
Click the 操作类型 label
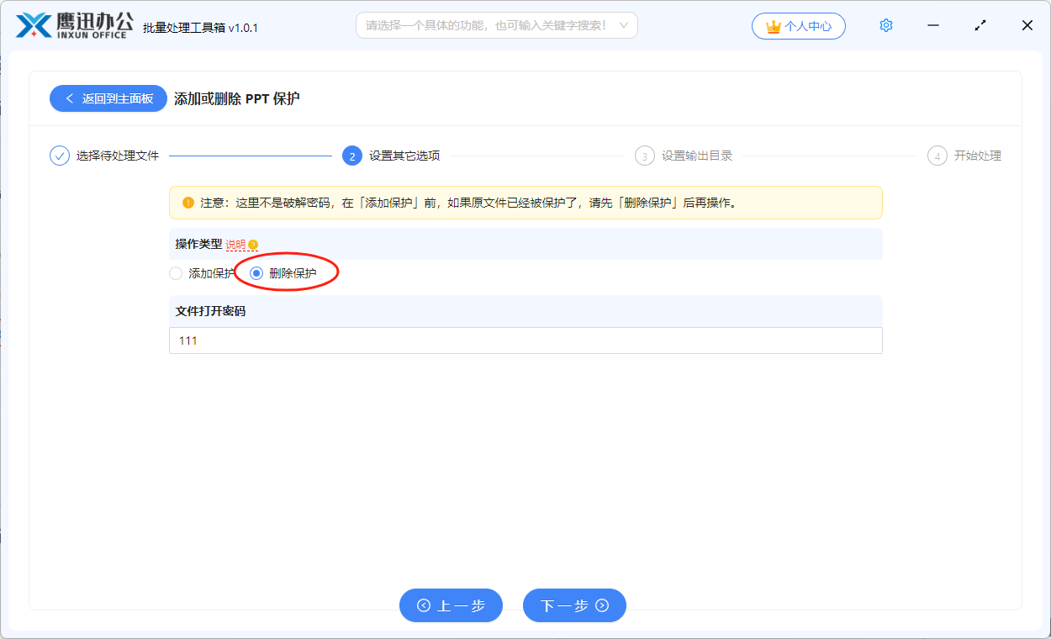198,244
